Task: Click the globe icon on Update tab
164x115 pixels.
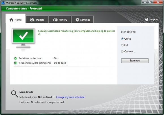Action: (x=32, y=20)
